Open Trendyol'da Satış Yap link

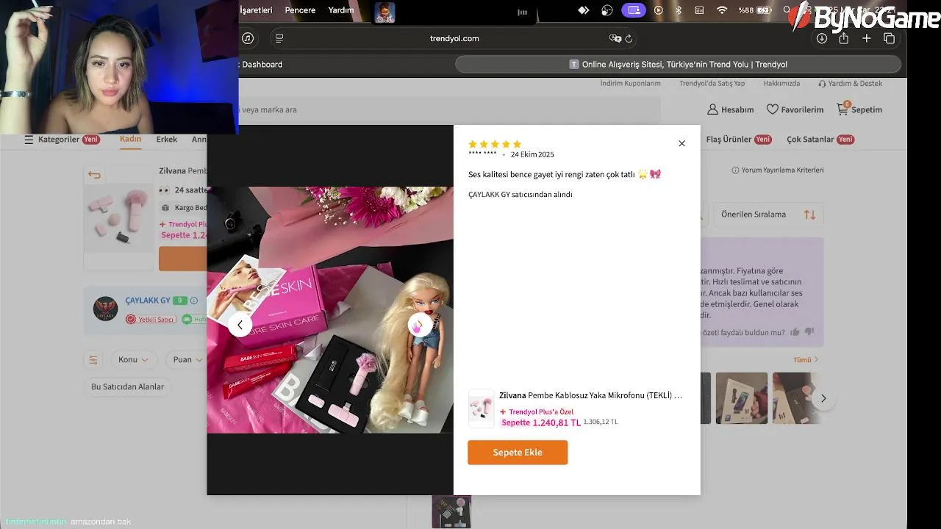pos(712,84)
